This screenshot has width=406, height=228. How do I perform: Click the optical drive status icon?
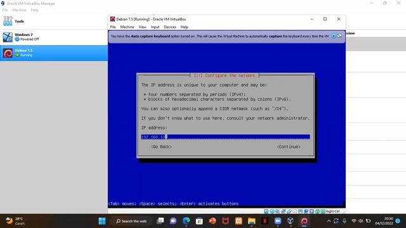pyautogui.click(x=272, y=211)
